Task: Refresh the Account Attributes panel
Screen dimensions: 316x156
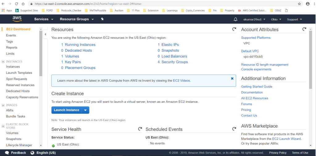Action: point(304,29)
